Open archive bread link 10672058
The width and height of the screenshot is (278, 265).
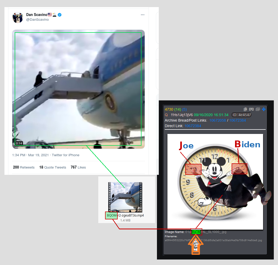[x=217, y=120]
